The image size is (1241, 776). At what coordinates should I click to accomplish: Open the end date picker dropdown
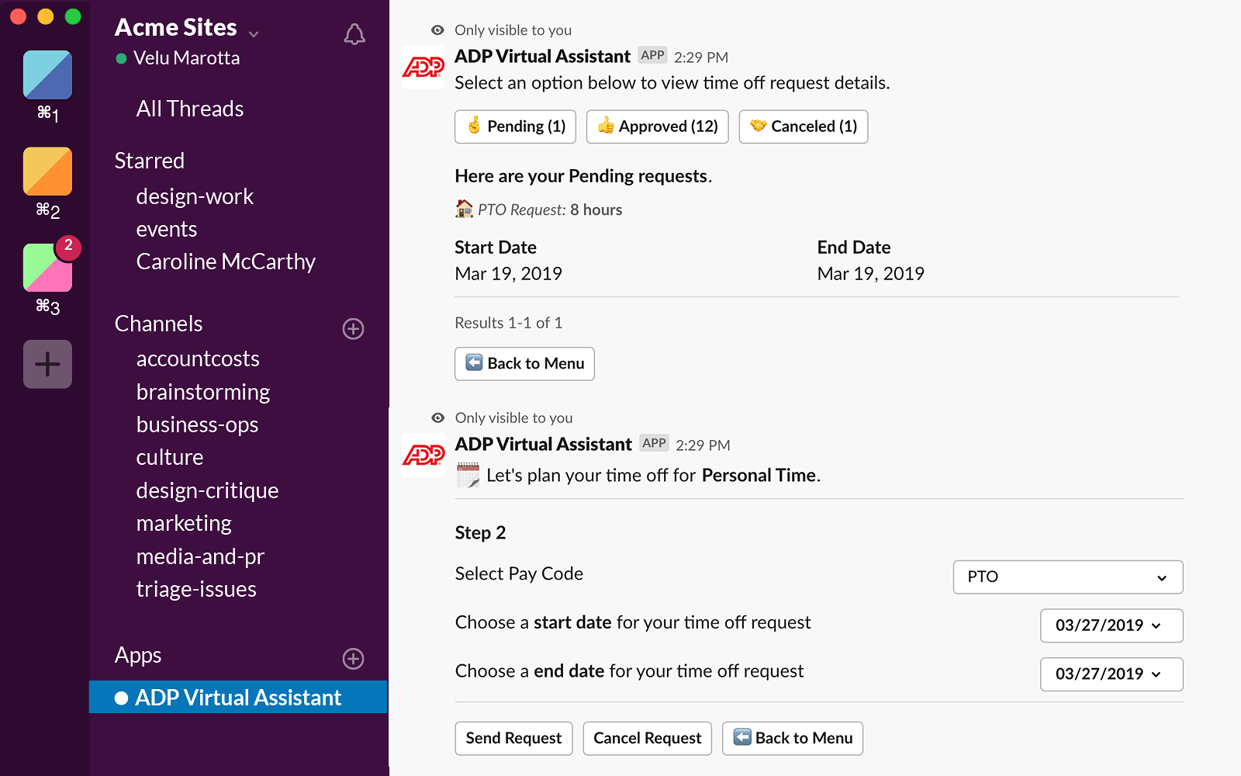point(1111,674)
